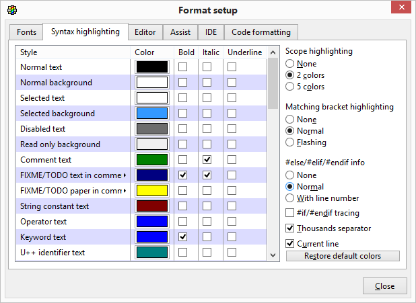This screenshot has width=416, height=303.
Task: Disable Italic for Comment text
Action: (207, 160)
